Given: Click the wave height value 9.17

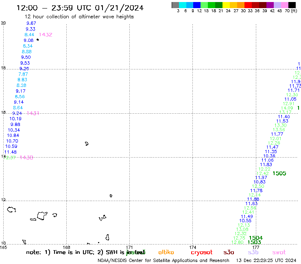Looking at the screenshot, I should coord(20,91).
